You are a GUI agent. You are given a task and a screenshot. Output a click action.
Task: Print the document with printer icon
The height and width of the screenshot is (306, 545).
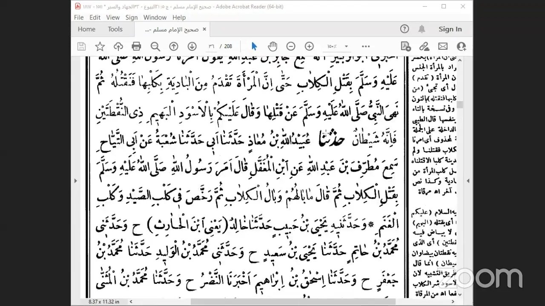pyautogui.click(x=136, y=46)
